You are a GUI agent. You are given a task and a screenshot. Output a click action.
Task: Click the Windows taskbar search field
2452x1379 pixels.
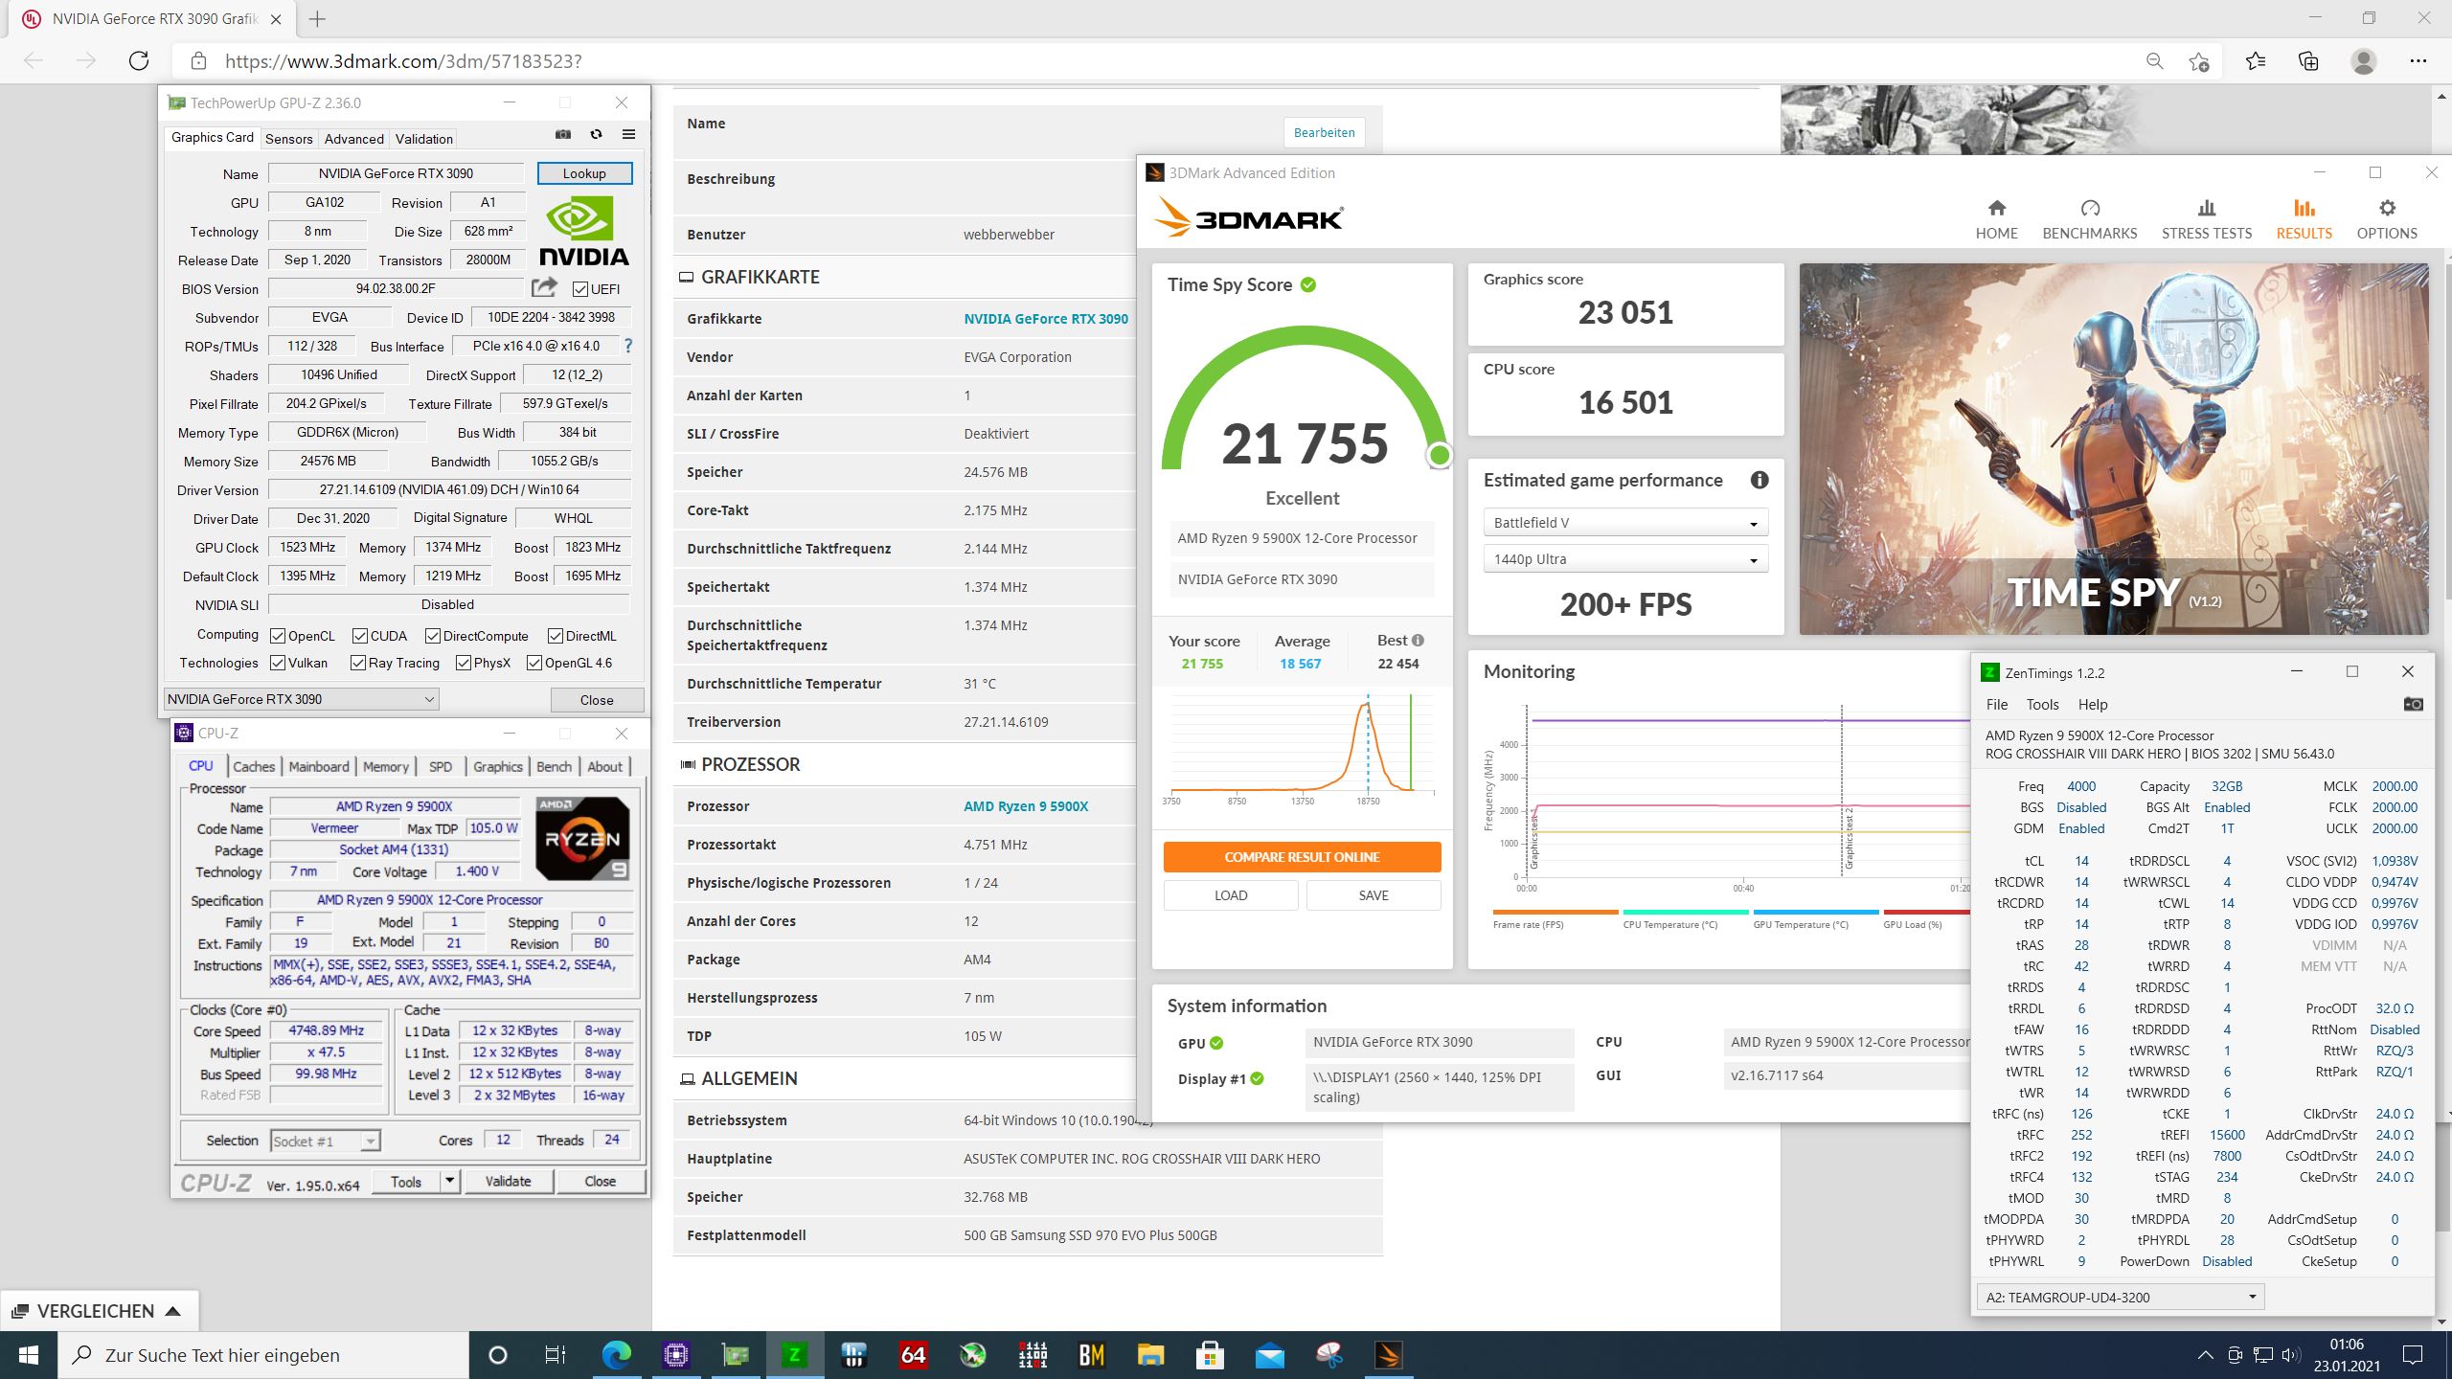266,1355
